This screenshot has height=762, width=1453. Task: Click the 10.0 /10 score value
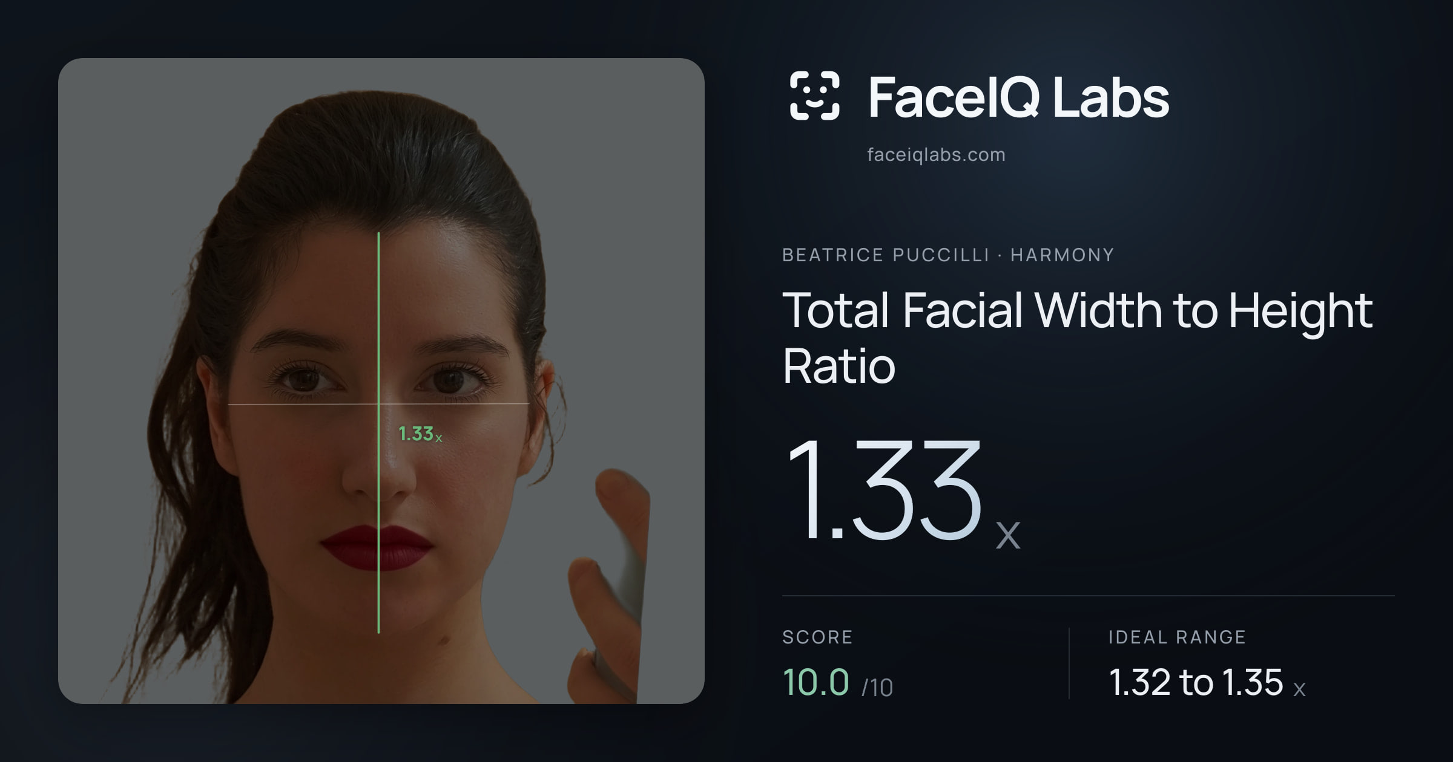(x=837, y=682)
